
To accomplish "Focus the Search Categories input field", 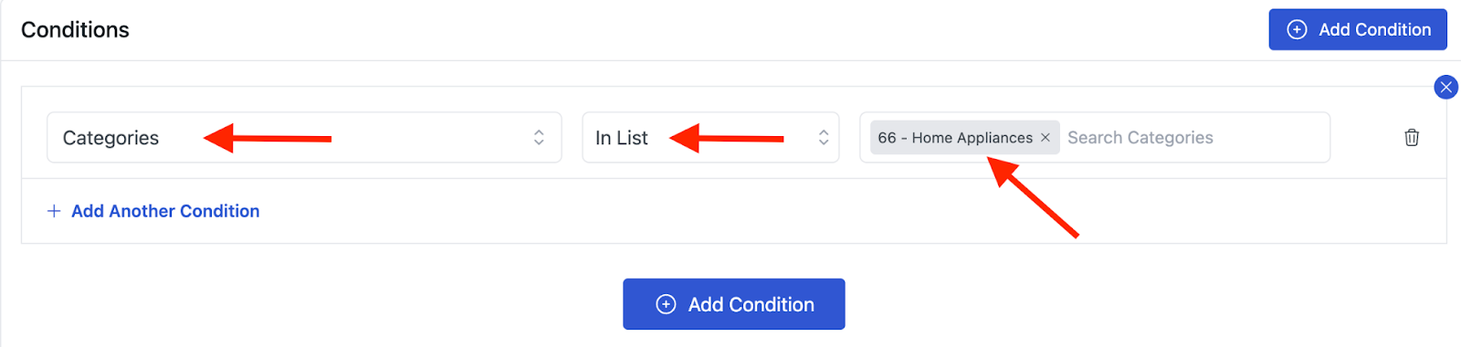I will point(1195,137).
